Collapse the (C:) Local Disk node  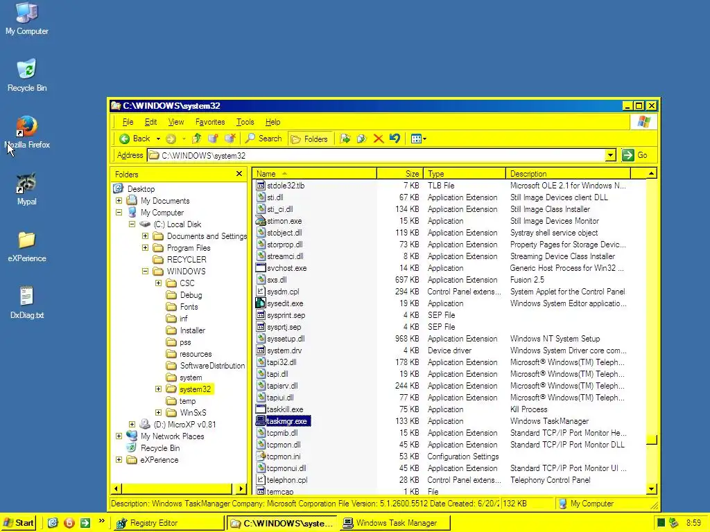[132, 224]
